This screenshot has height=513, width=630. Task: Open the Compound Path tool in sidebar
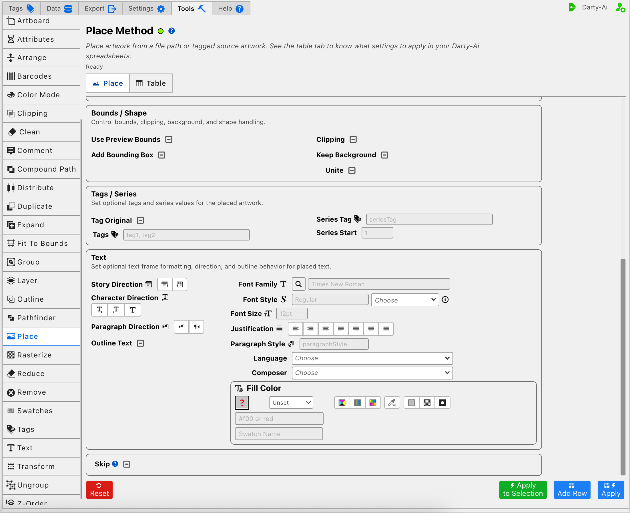coord(41,169)
